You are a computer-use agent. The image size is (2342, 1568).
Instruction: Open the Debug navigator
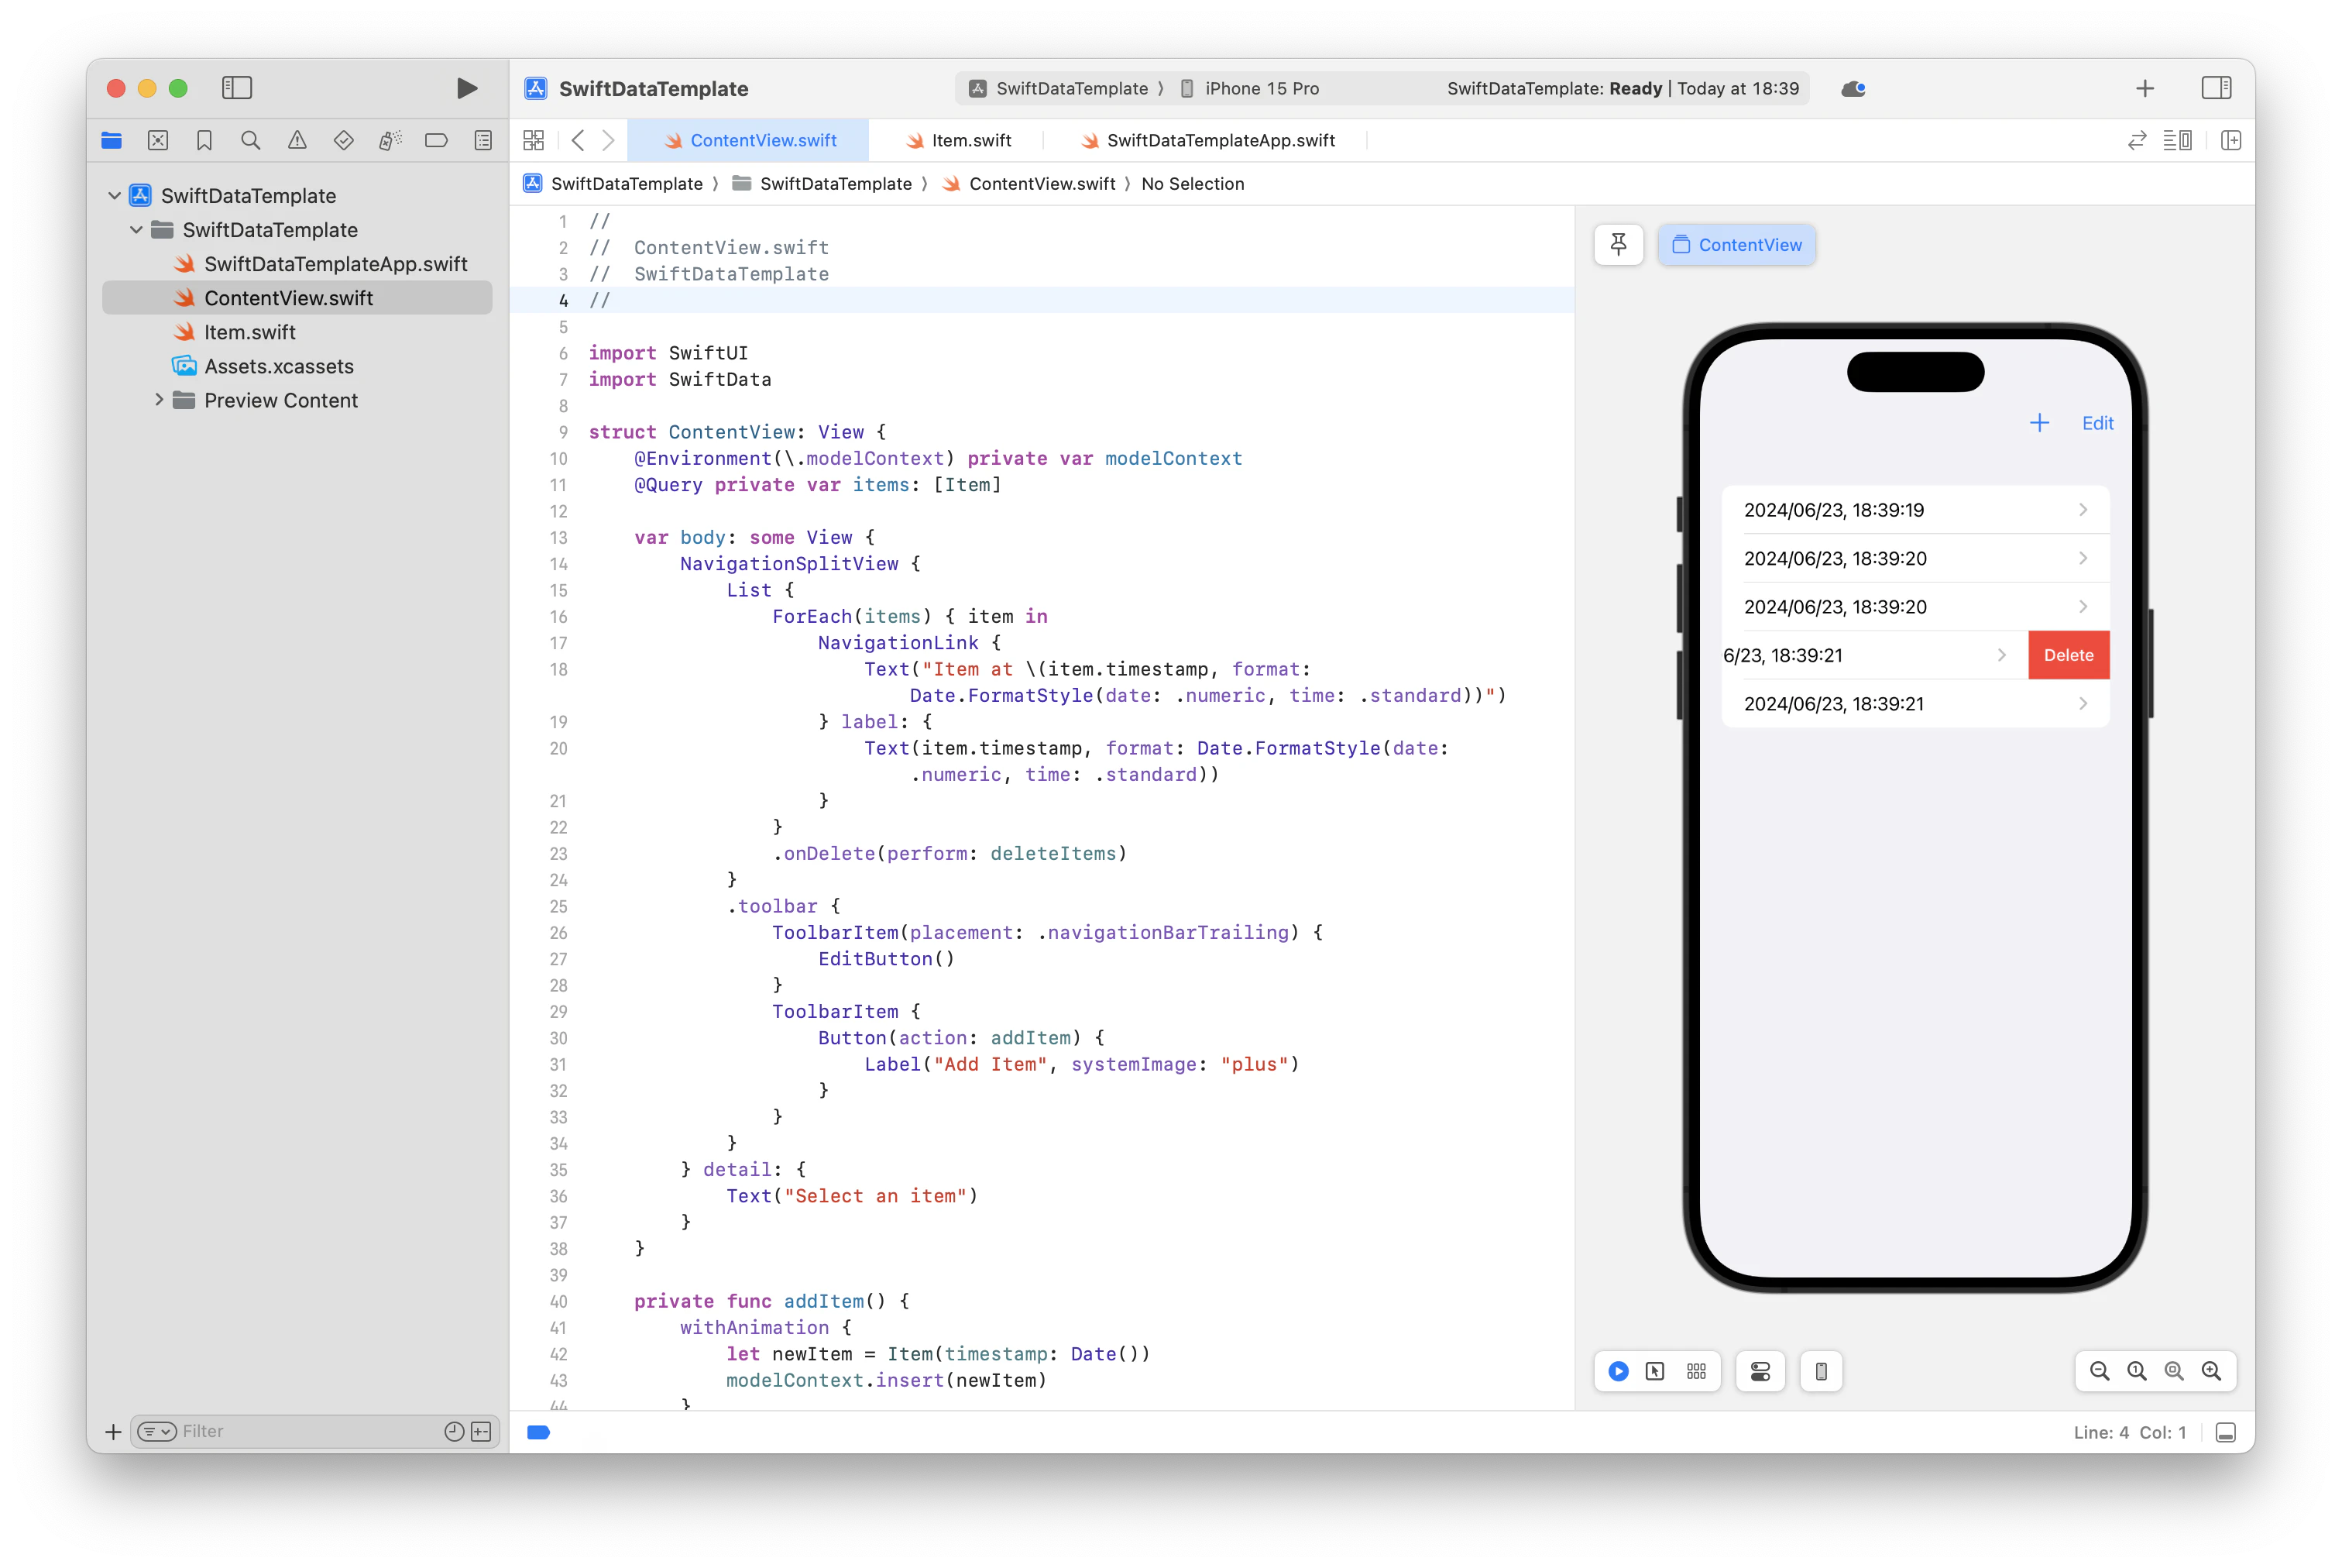(390, 141)
